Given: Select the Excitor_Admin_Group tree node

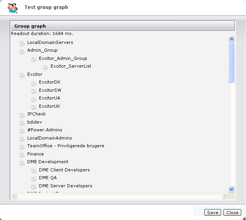Looking at the screenshot, I should [x=63, y=58].
